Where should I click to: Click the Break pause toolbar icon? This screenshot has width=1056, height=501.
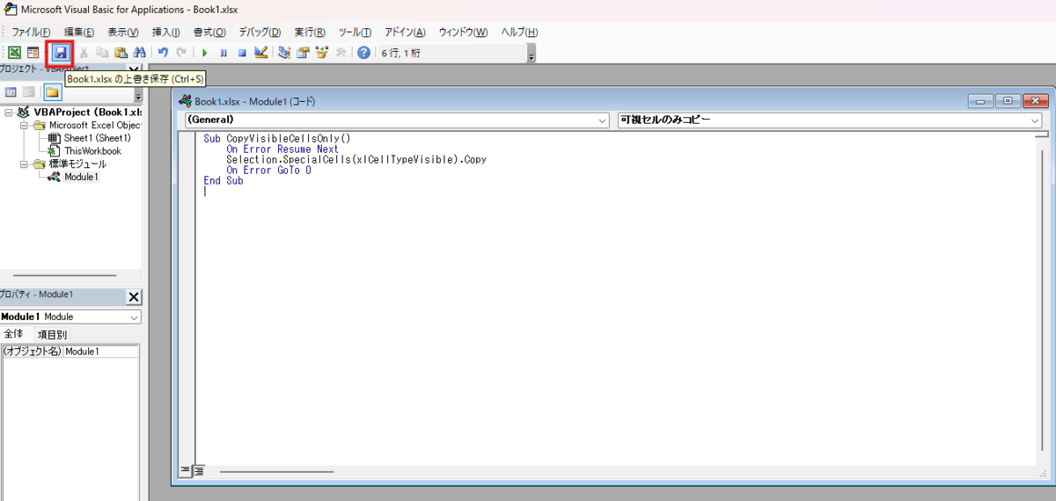[224, 53]
